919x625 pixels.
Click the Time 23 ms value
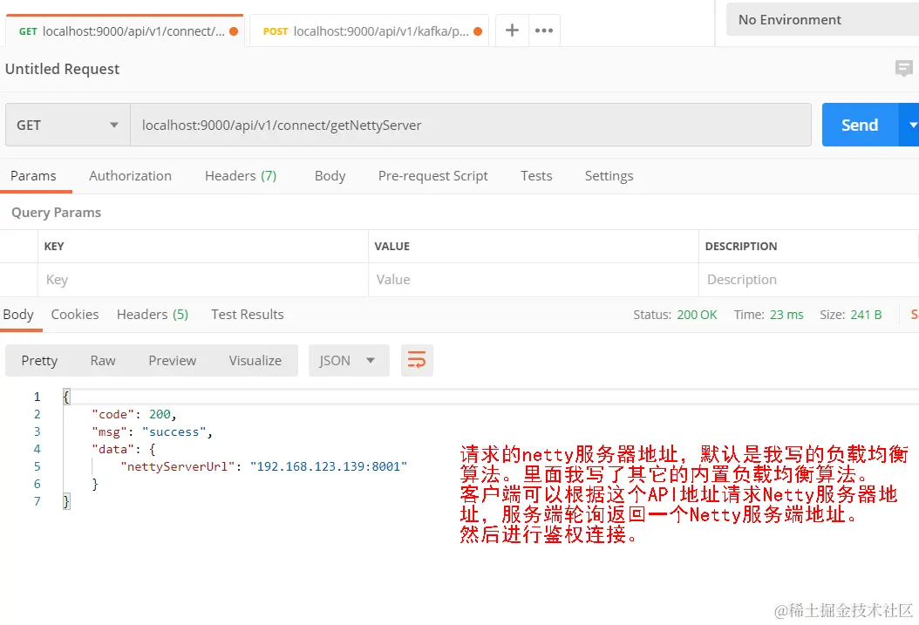coord(786,315)
